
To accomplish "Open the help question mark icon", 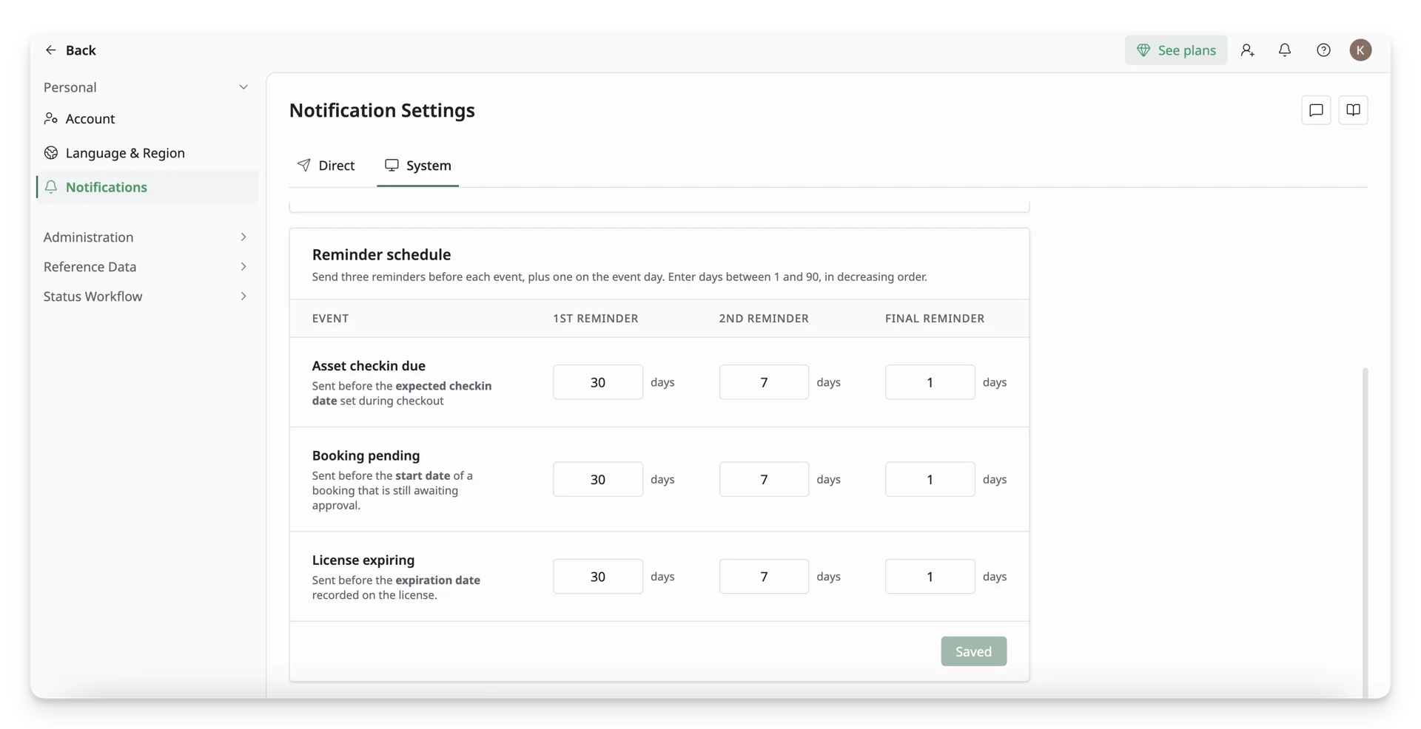I will [x=1323, y=50].
